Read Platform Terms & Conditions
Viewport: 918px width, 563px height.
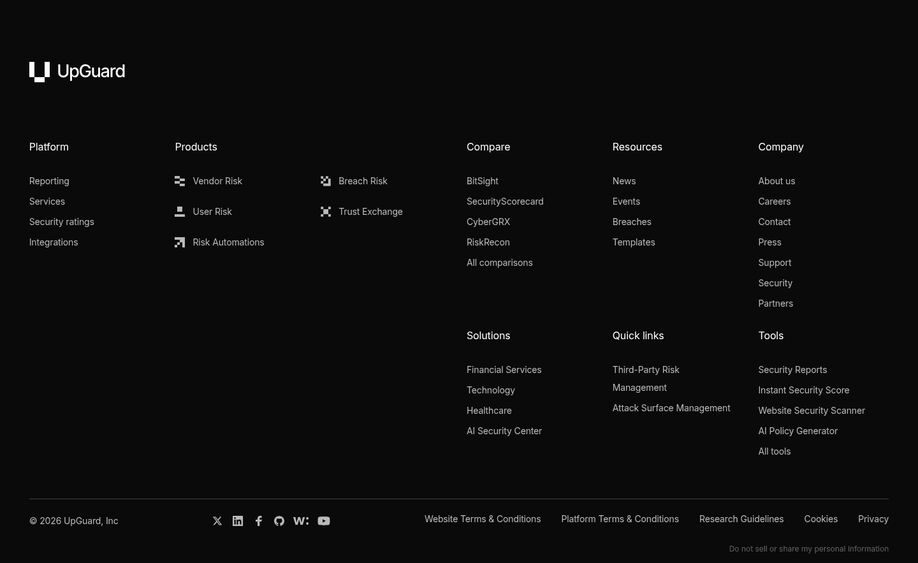tap(620, 519)
